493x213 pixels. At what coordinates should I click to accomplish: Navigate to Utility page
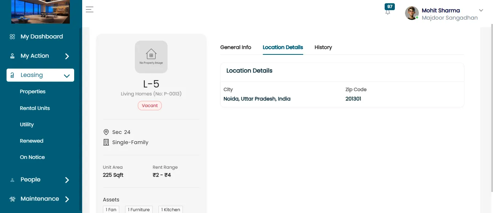27,124
